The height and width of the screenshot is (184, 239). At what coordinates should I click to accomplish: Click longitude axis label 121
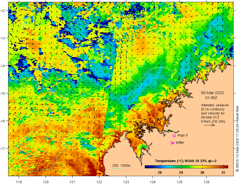pos(73,182)
